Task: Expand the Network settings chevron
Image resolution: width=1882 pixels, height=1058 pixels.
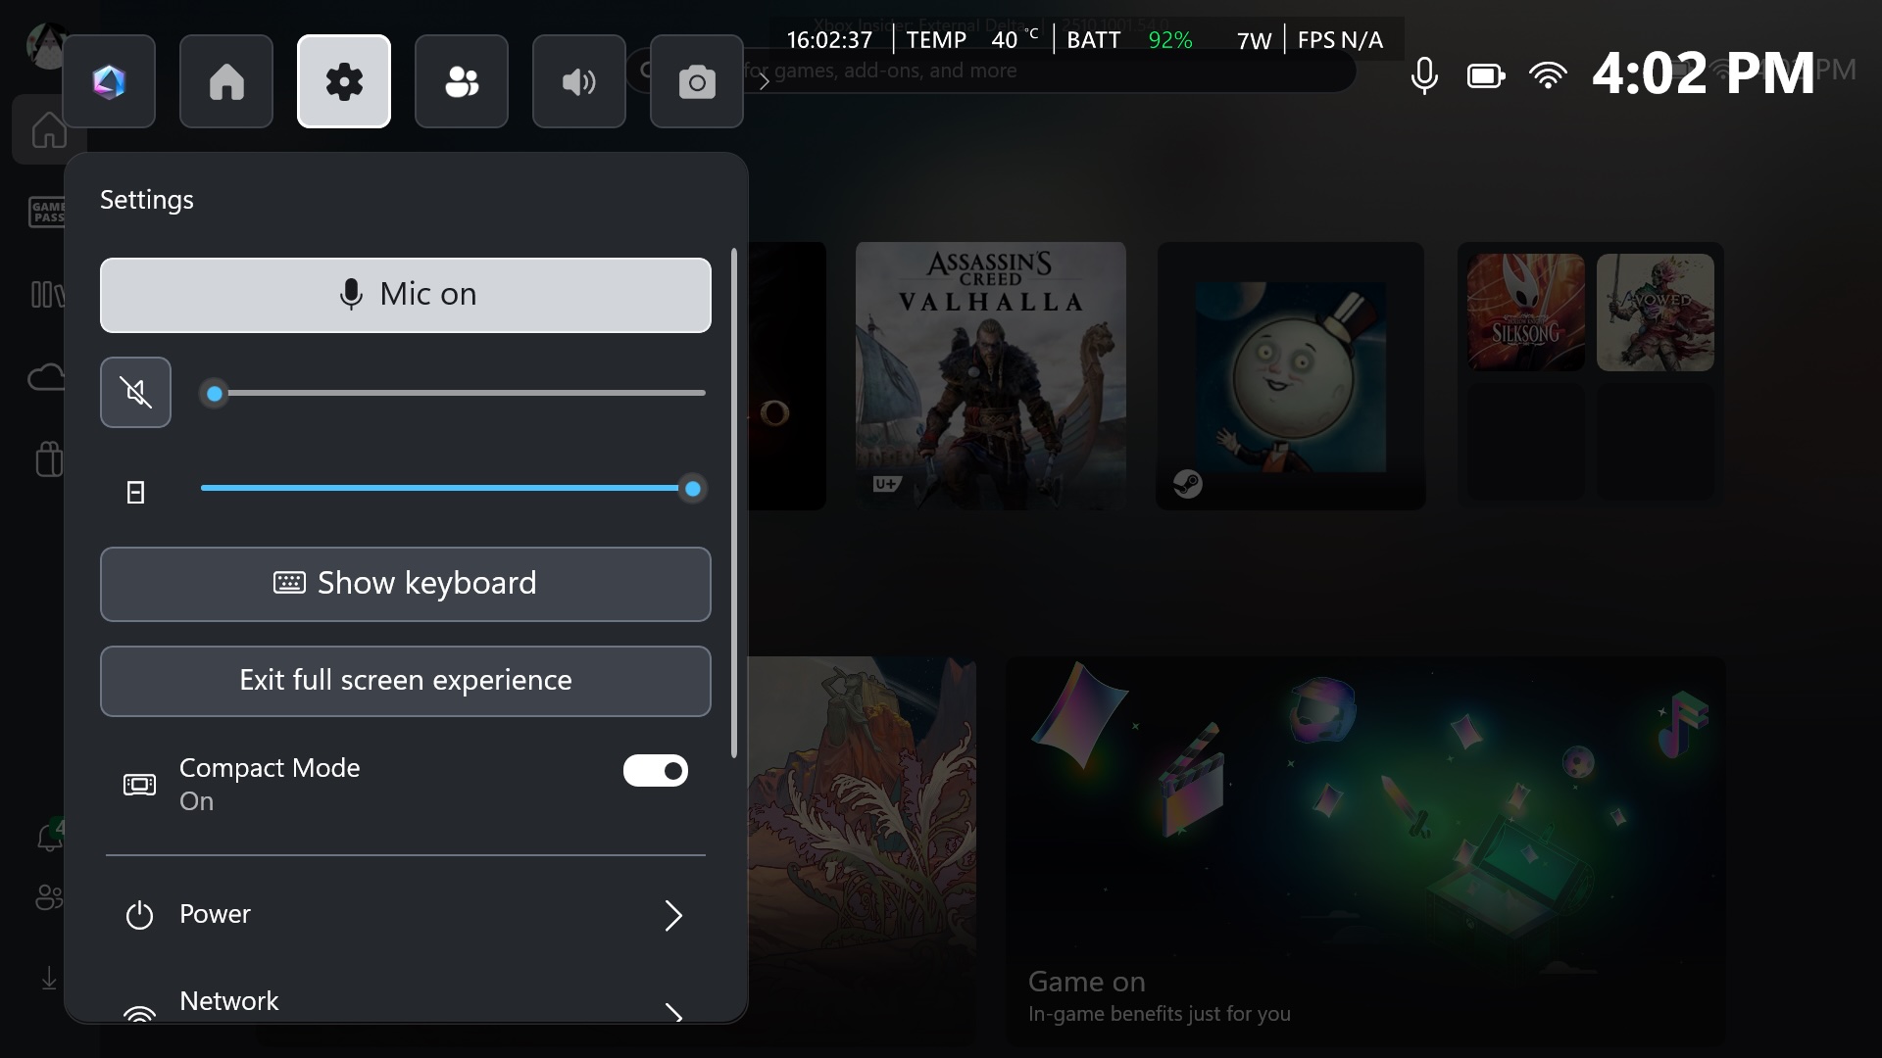Action: [672, 1011]
